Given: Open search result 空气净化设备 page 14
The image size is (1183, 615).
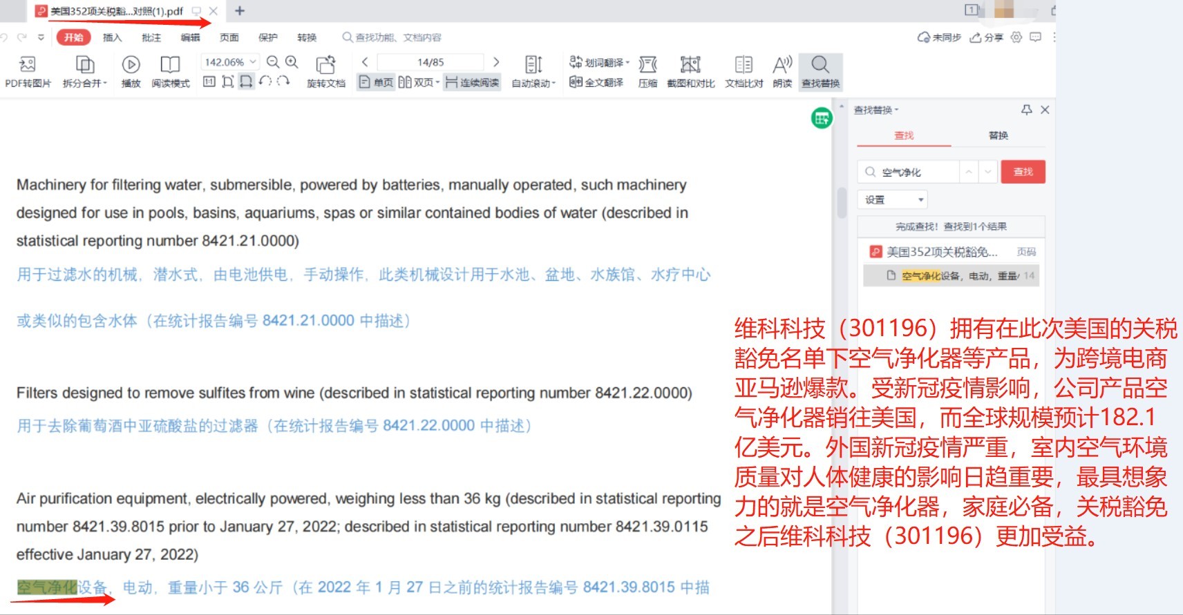Looking at the screenshot, I should click(951, 275).
